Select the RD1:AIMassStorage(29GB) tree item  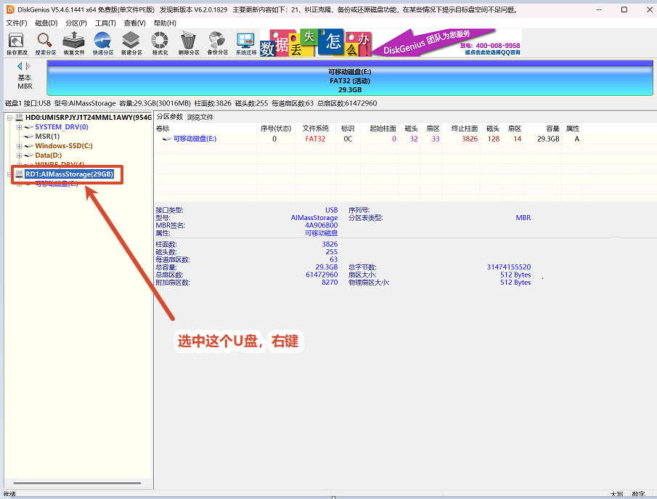69,174
